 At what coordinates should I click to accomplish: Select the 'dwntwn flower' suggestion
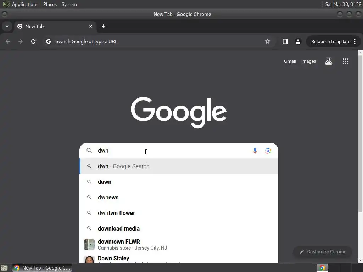point(179,213)
